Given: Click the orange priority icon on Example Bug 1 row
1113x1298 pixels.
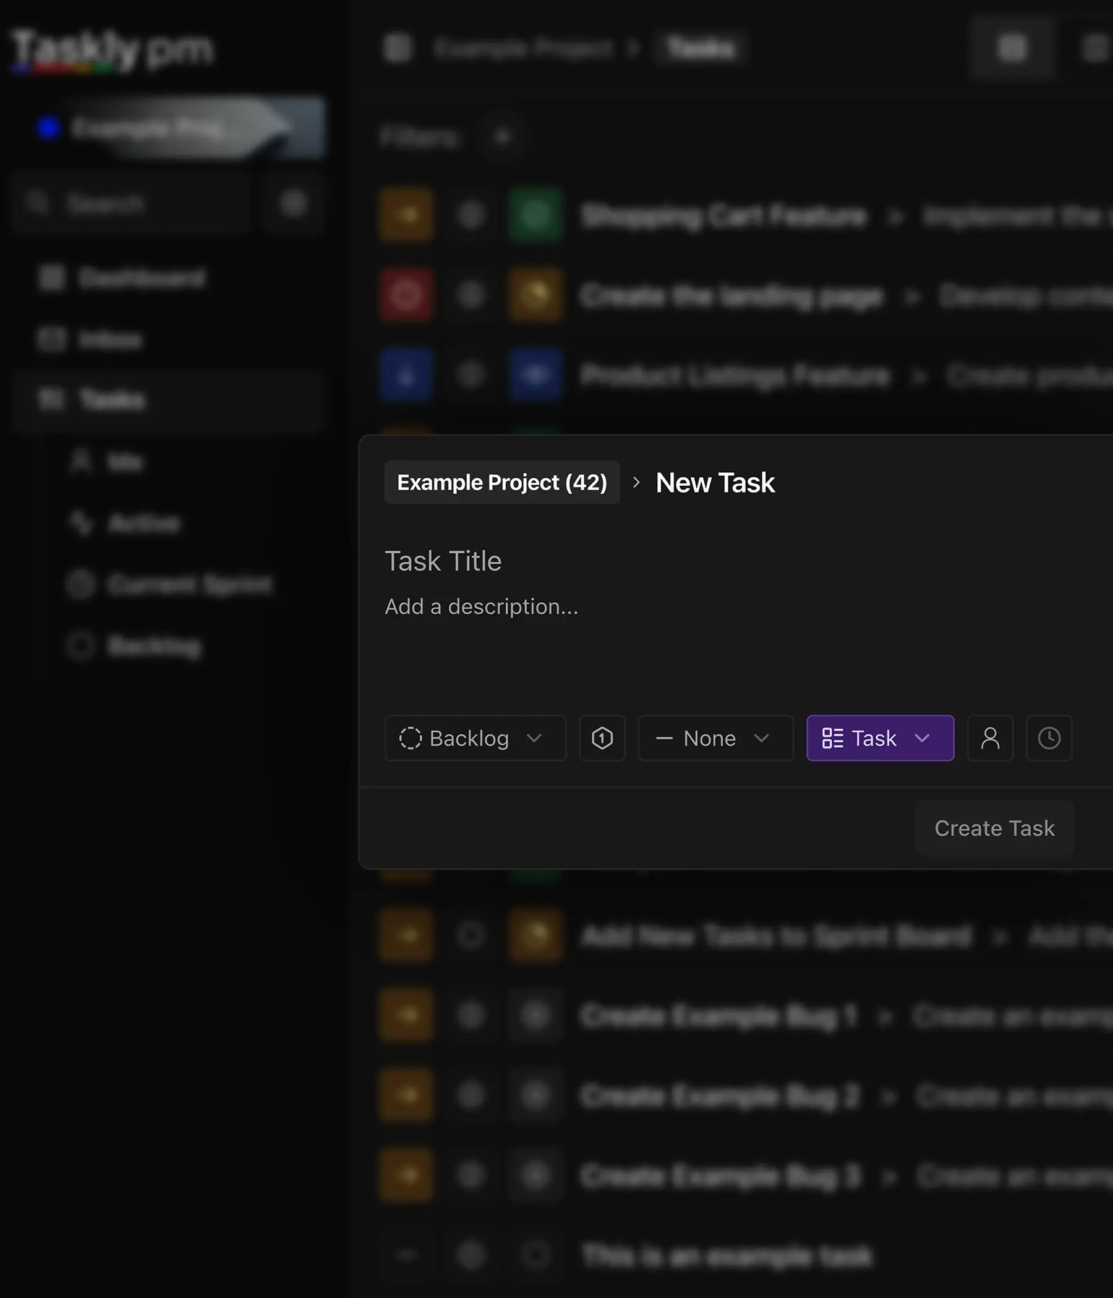Looking at the screenshot, I should click(x=407, y=1016).
